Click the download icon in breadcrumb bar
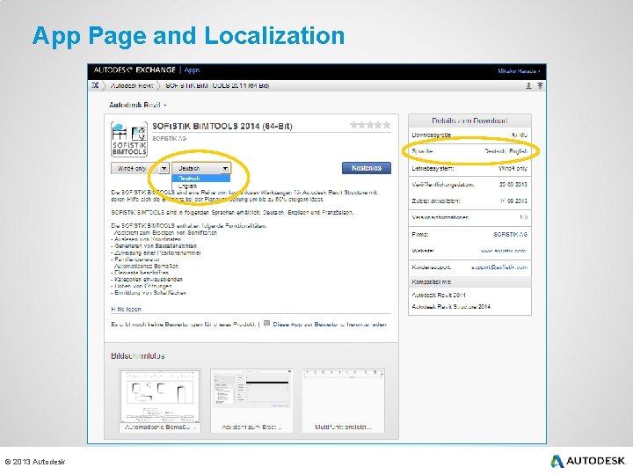 528,85
